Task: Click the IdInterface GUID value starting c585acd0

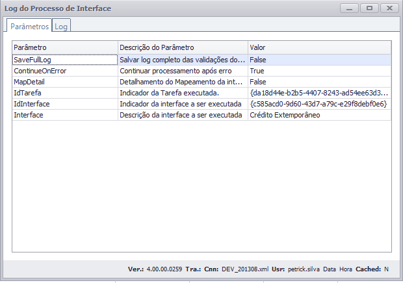Action: tap(319, 104)
